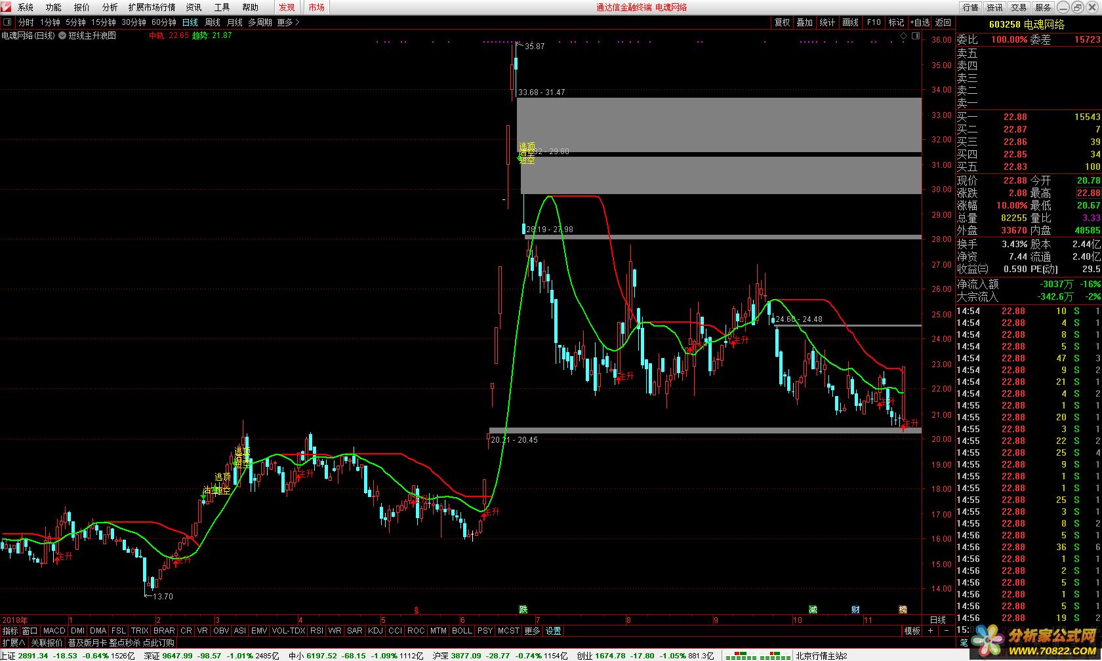
Task: Select the 日线 daily period
Action: tap(190, 22)
